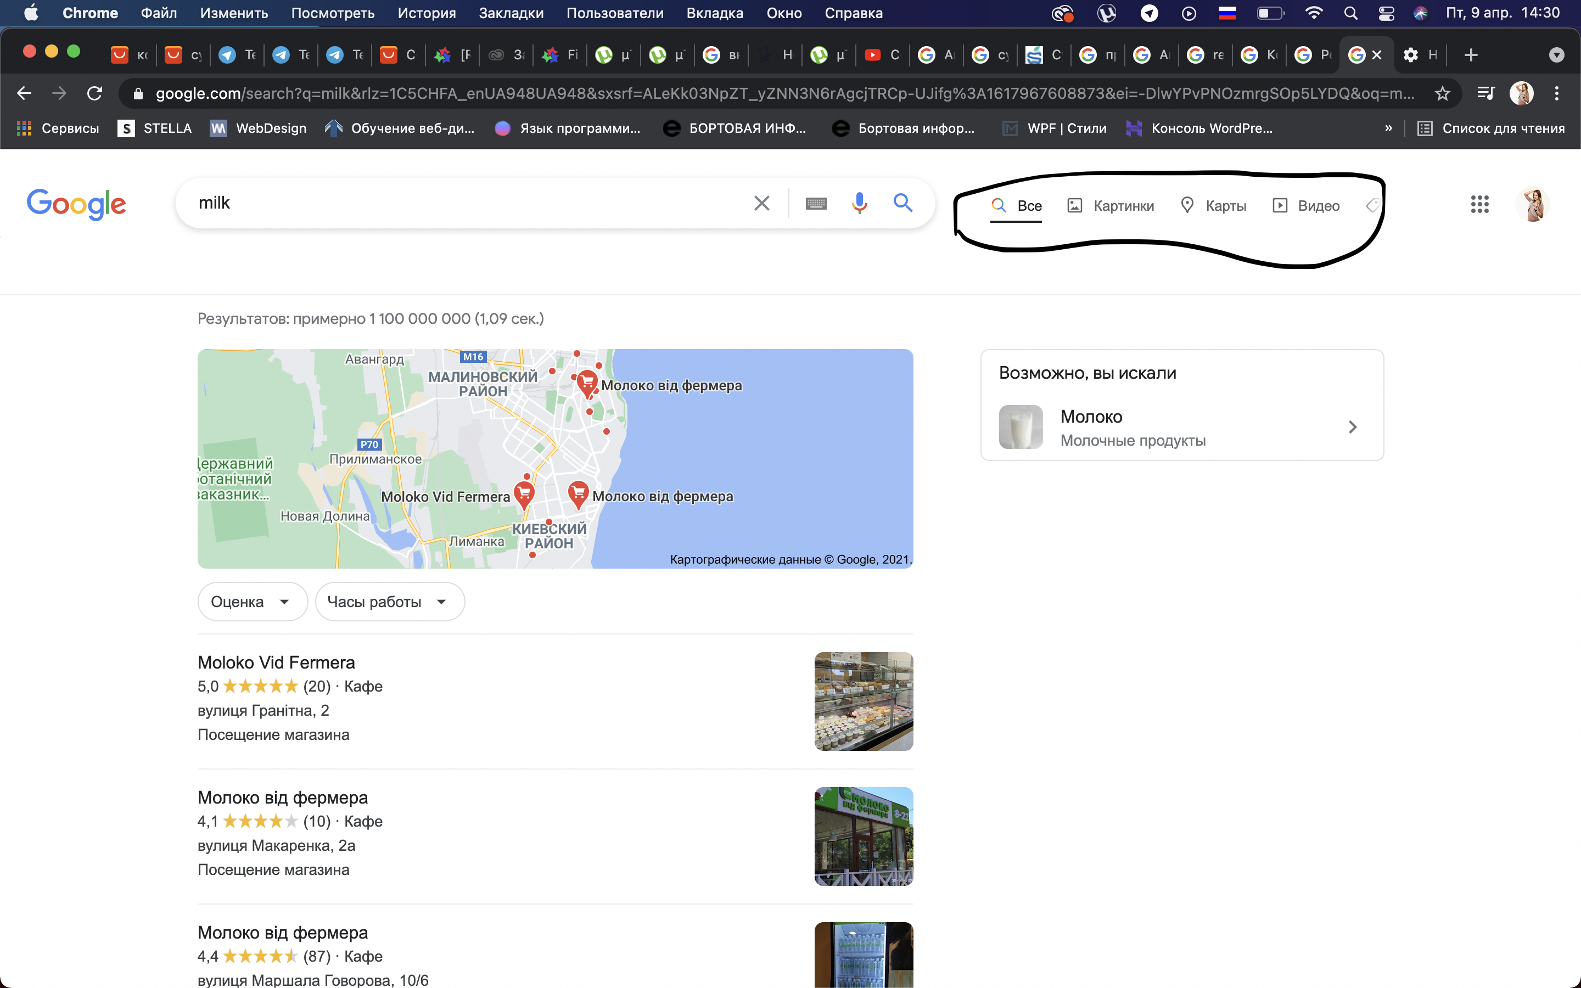
Task: Open Справка menu
Action: tap(853, 13)
